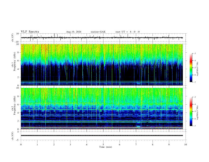Image resolution: width=209 pixels, height=162 pixels.
Task: Click the ch.1 spectrogram color scale bar
Action: (191, 68)
